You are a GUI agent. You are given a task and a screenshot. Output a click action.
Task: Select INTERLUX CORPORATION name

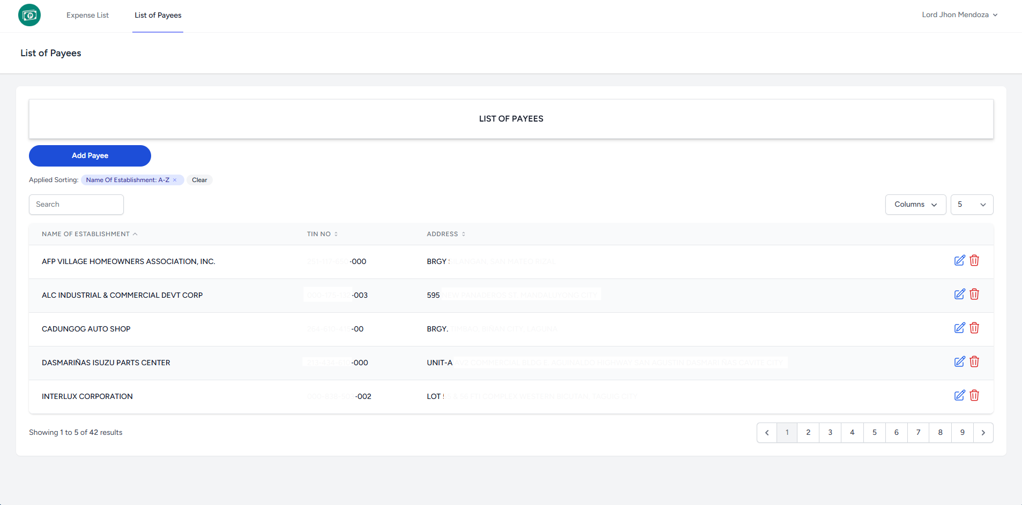87,396
